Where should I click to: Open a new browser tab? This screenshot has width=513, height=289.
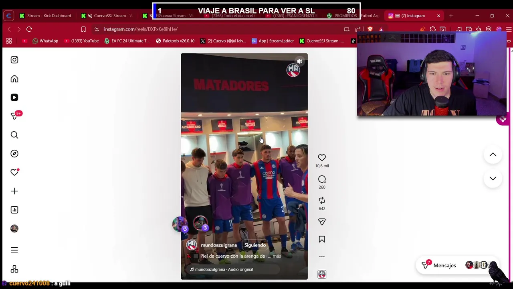451,16
